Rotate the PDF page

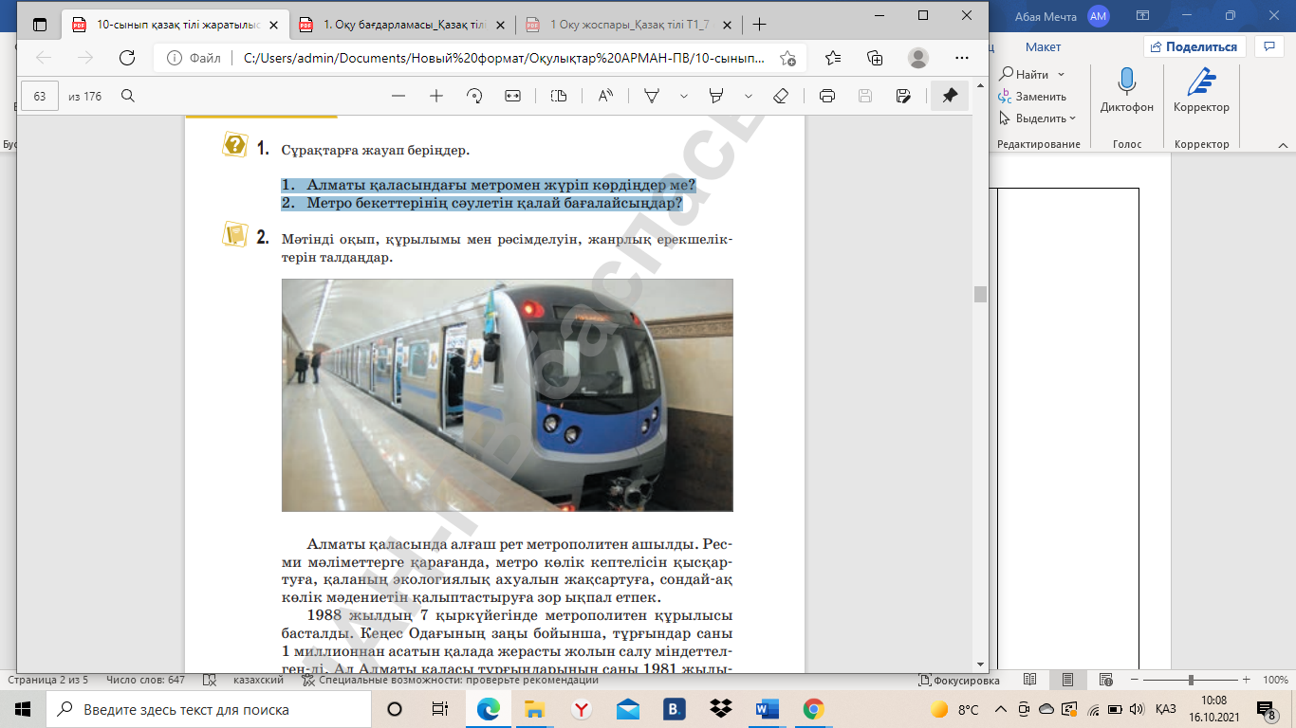474,96
